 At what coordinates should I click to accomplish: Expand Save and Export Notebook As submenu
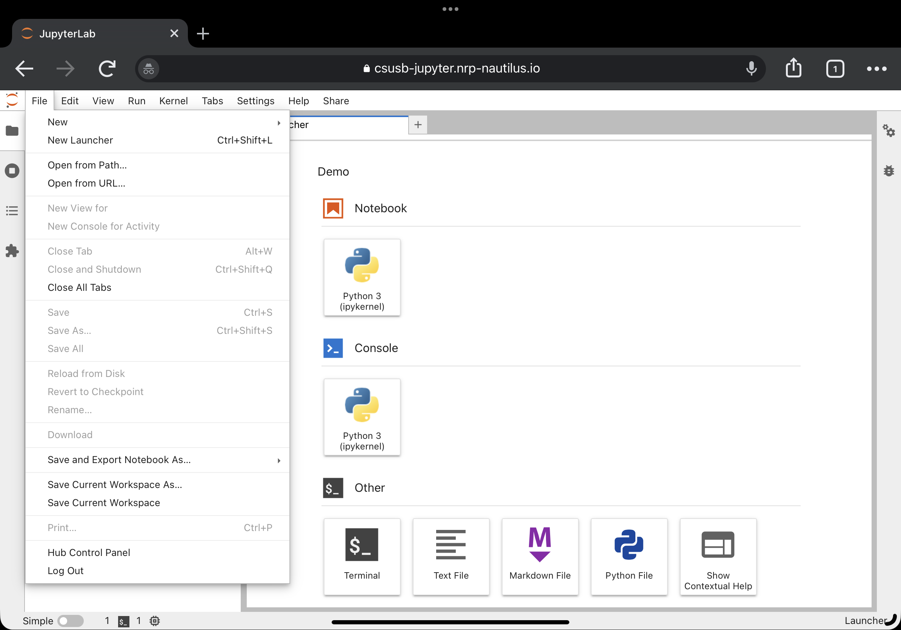(157, 460)
